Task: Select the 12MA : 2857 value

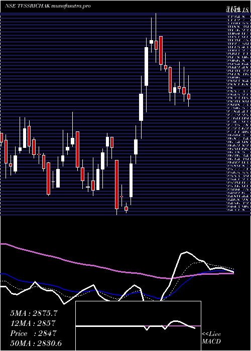Action: click(33, 323)
